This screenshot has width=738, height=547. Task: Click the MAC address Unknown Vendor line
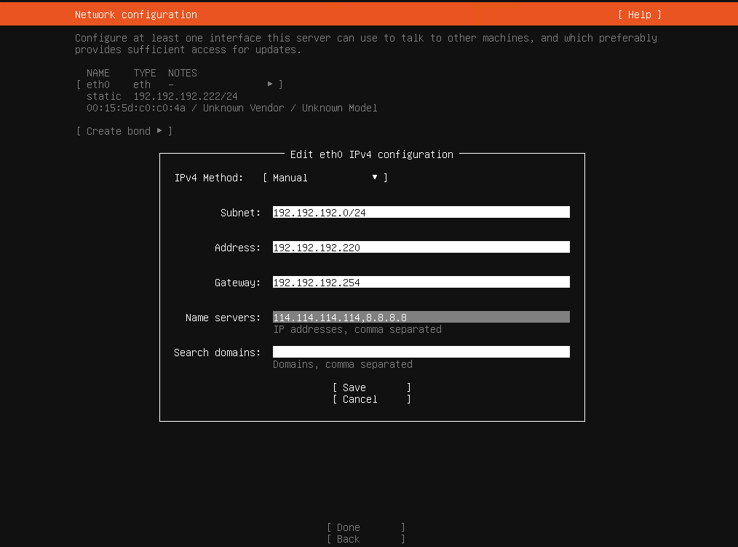(x=231, y=108)
